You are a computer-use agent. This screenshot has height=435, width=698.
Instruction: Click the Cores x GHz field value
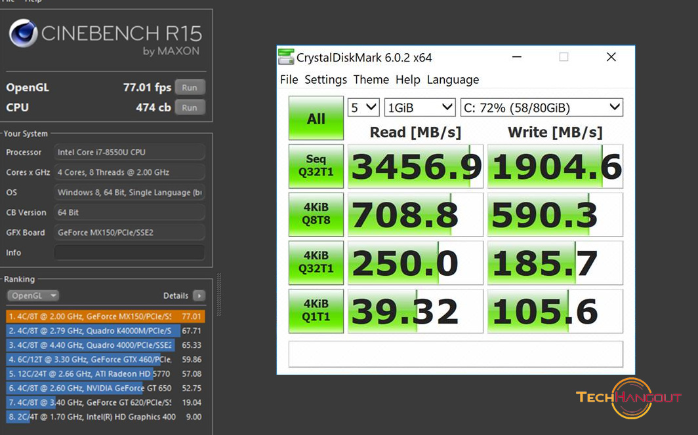(x=129, y=172)
